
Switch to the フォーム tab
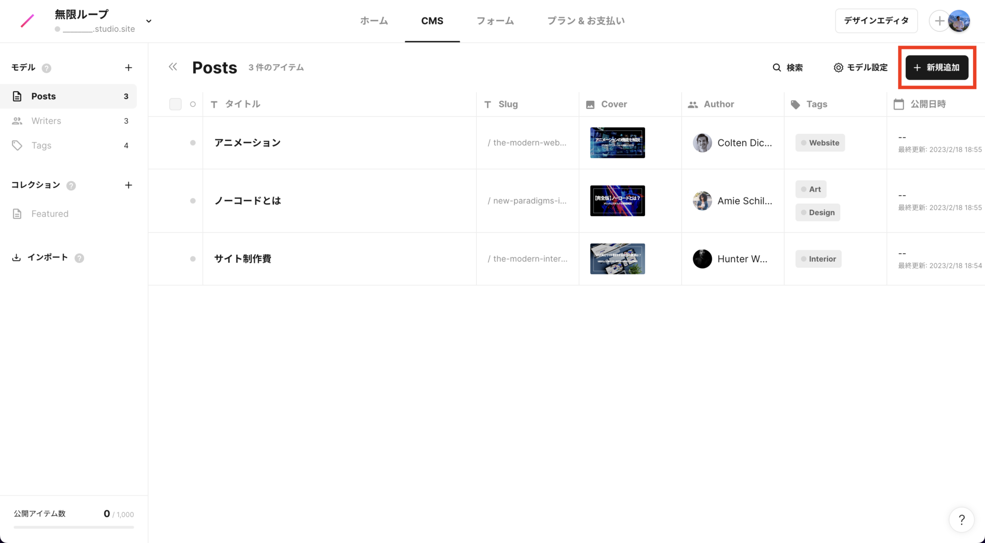(495, 21)
